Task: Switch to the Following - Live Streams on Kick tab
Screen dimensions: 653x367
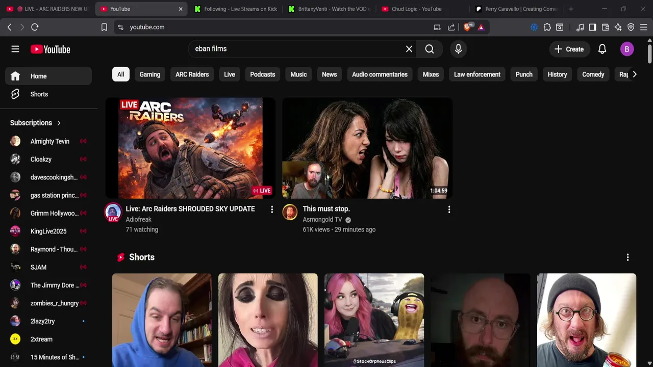Action: pos(235,9)
